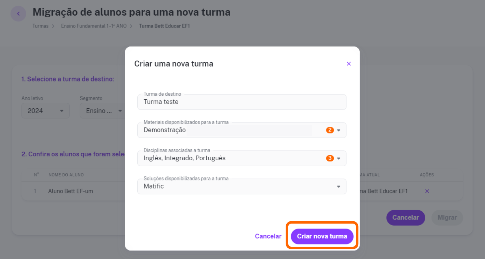The width and height of the screenshot is (485, 259).
Task: Click the Turma de destino input field
Action: (242, 102)
